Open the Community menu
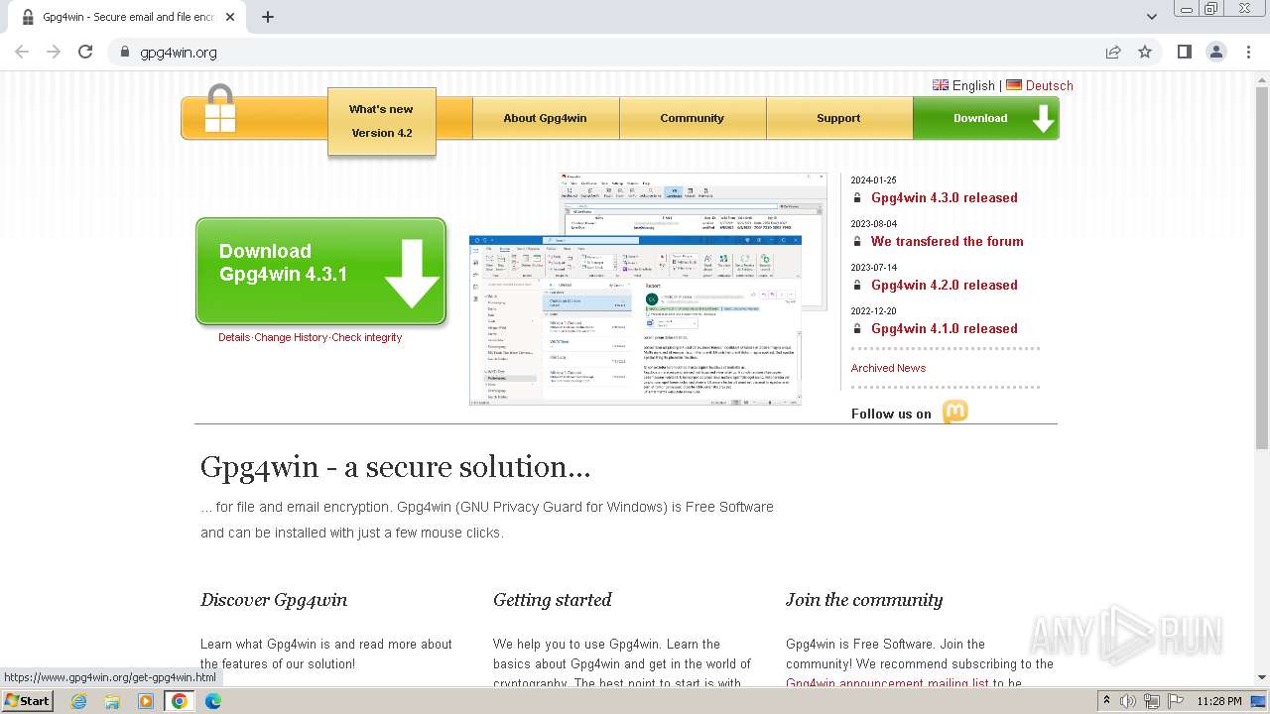 click(x=692, y=118)
